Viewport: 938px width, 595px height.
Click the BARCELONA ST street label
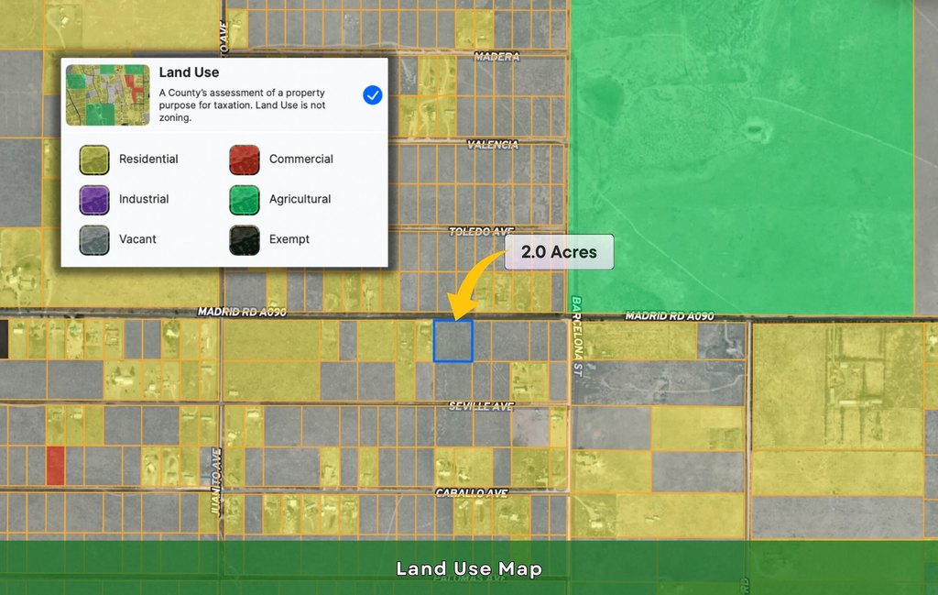pos(577,336)
